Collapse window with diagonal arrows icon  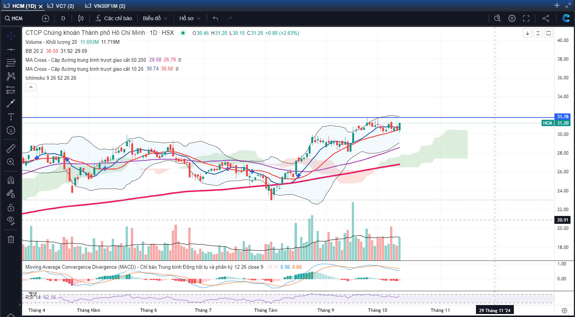point(568,6)
